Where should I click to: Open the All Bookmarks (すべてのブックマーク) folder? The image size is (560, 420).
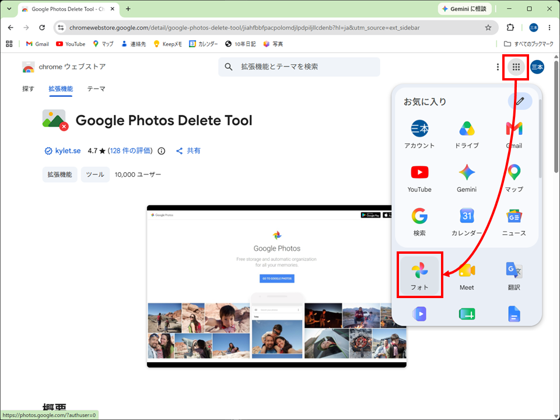(x=528, y=44)
